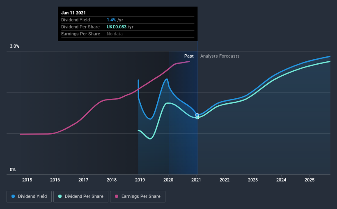Click the 'Earnings Per Share' row label in tooltip
The height and width of the screenshot is (209, 337).
click(x=80, y=34)
